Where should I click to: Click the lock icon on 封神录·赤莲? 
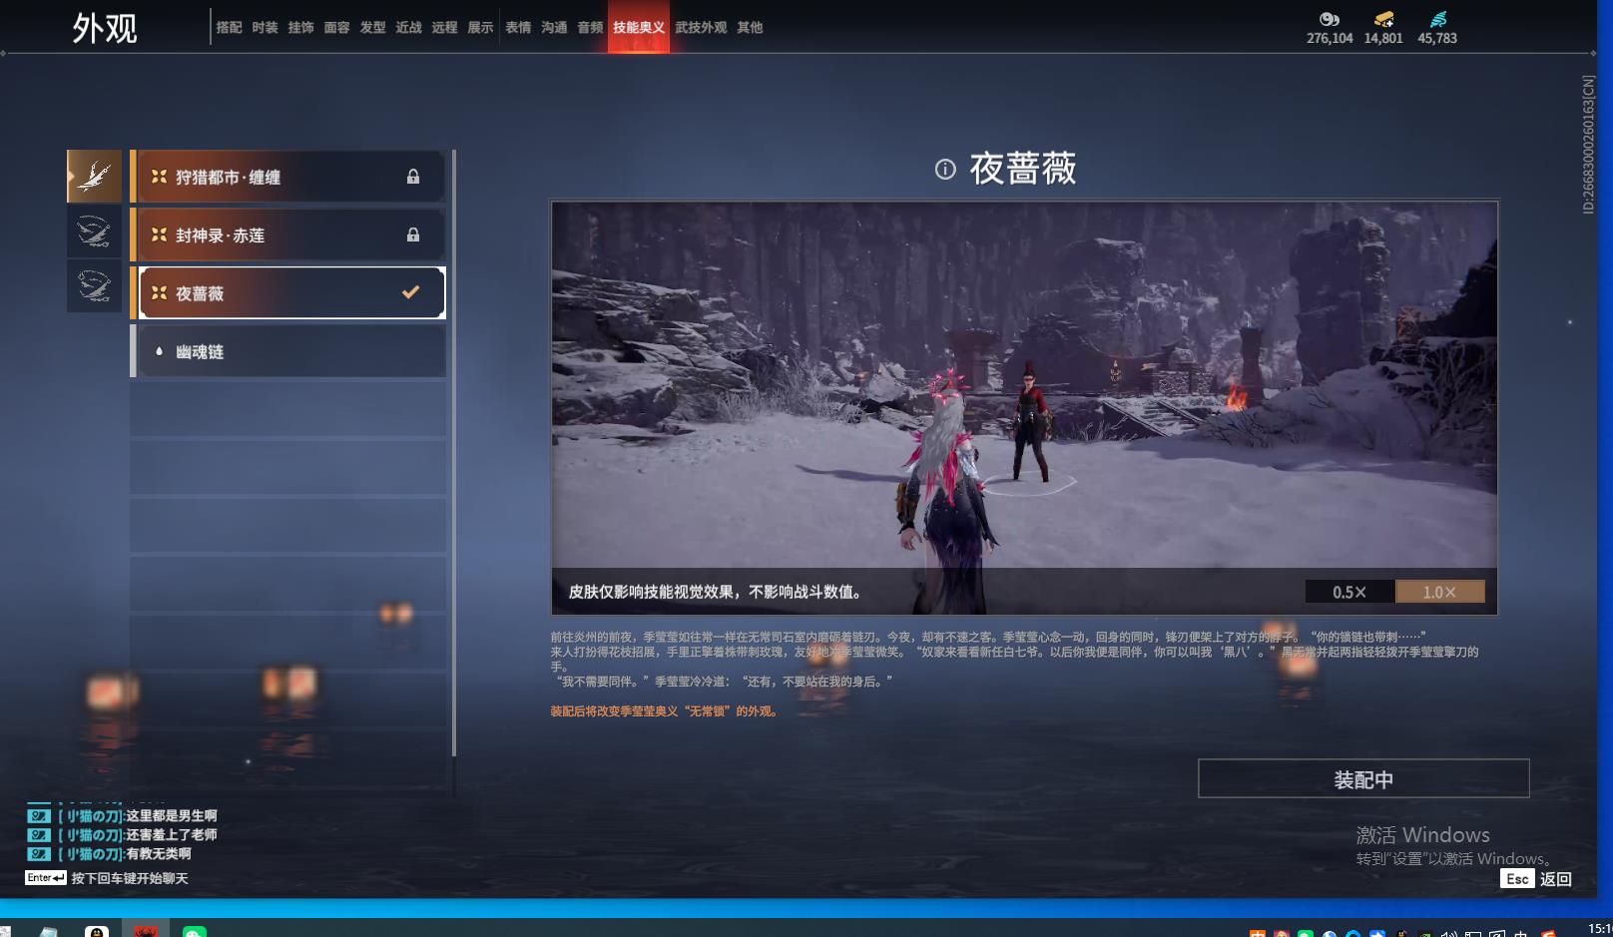[413, 234]
